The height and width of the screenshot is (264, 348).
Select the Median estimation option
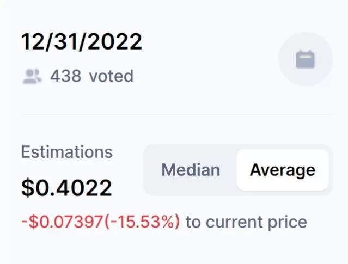[191, 169]
